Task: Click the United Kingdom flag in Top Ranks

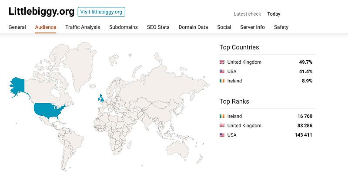Action: [x=222, y=126]
